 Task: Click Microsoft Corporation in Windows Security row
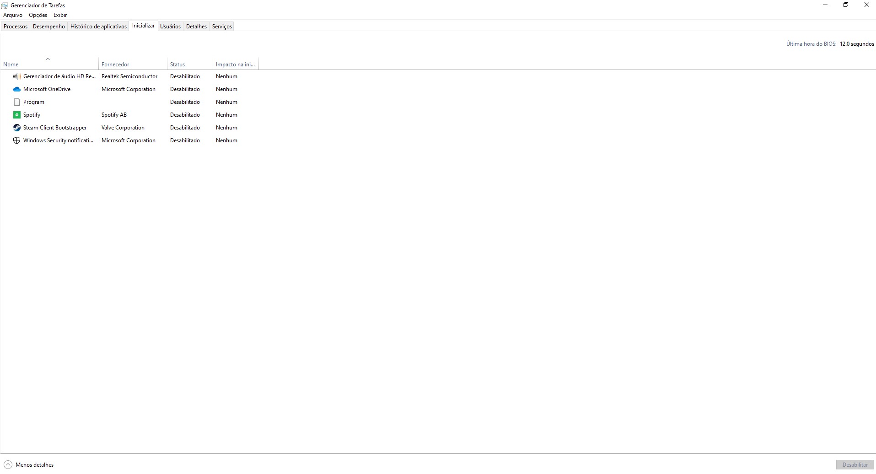click(x=129, y=140)
